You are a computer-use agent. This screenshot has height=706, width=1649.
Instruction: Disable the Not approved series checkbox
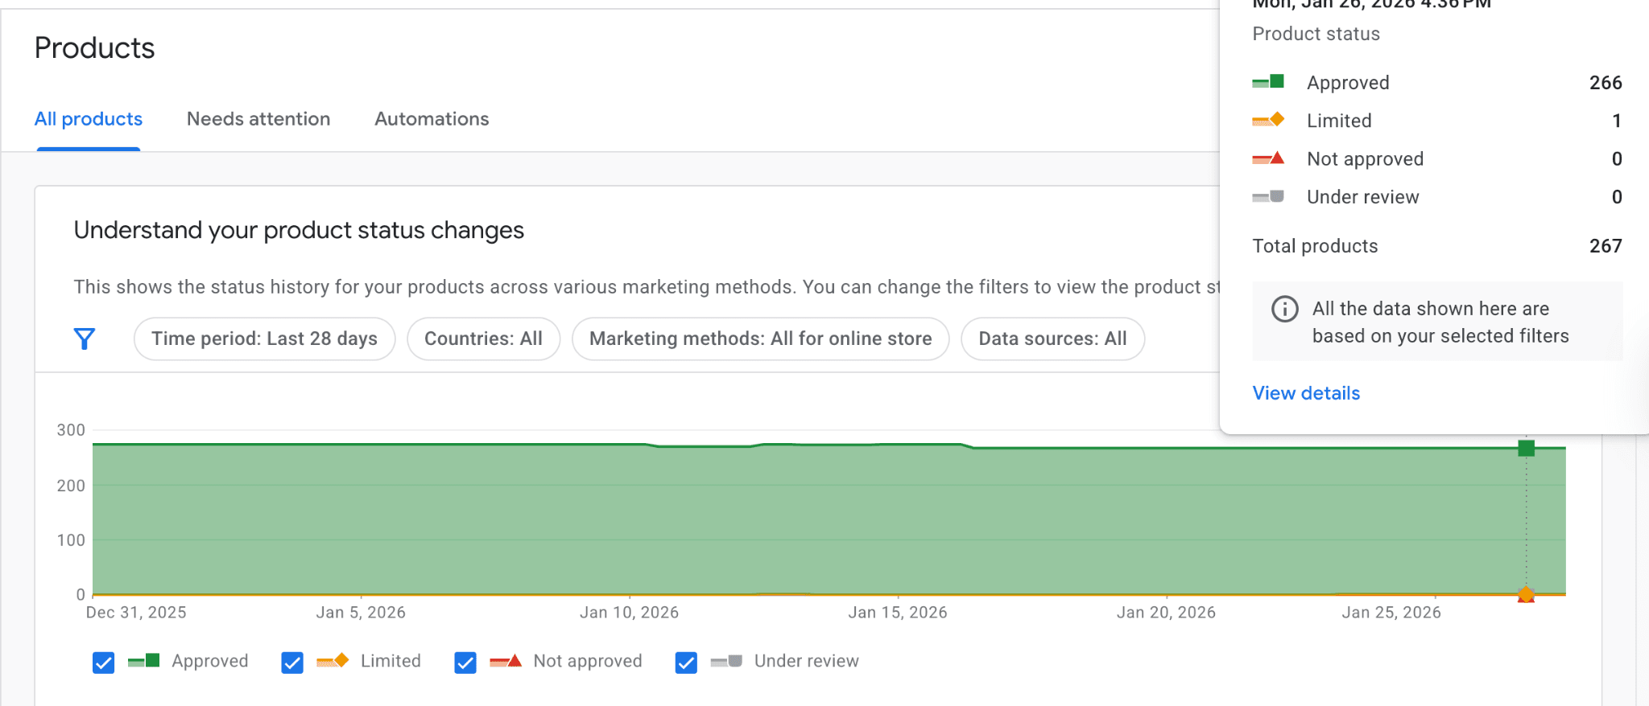(465, 662)
